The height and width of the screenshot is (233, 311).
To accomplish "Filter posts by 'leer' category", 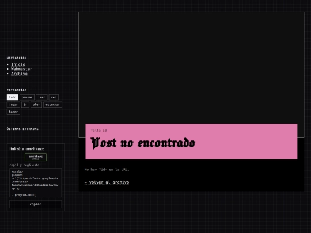I will click(41, 97).
